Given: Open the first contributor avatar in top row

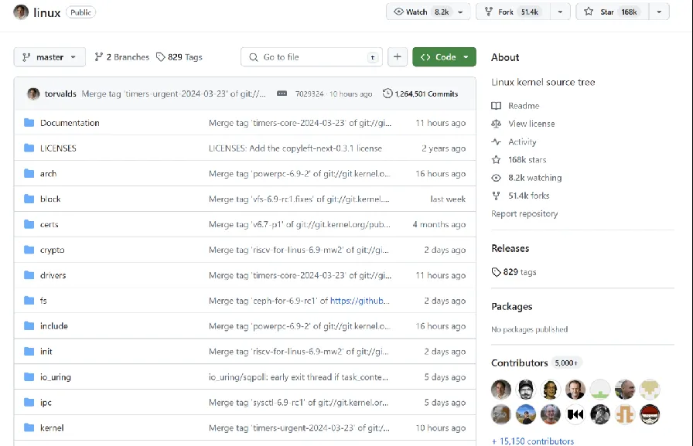Looking at the screenshot, I should click(501, 390).
